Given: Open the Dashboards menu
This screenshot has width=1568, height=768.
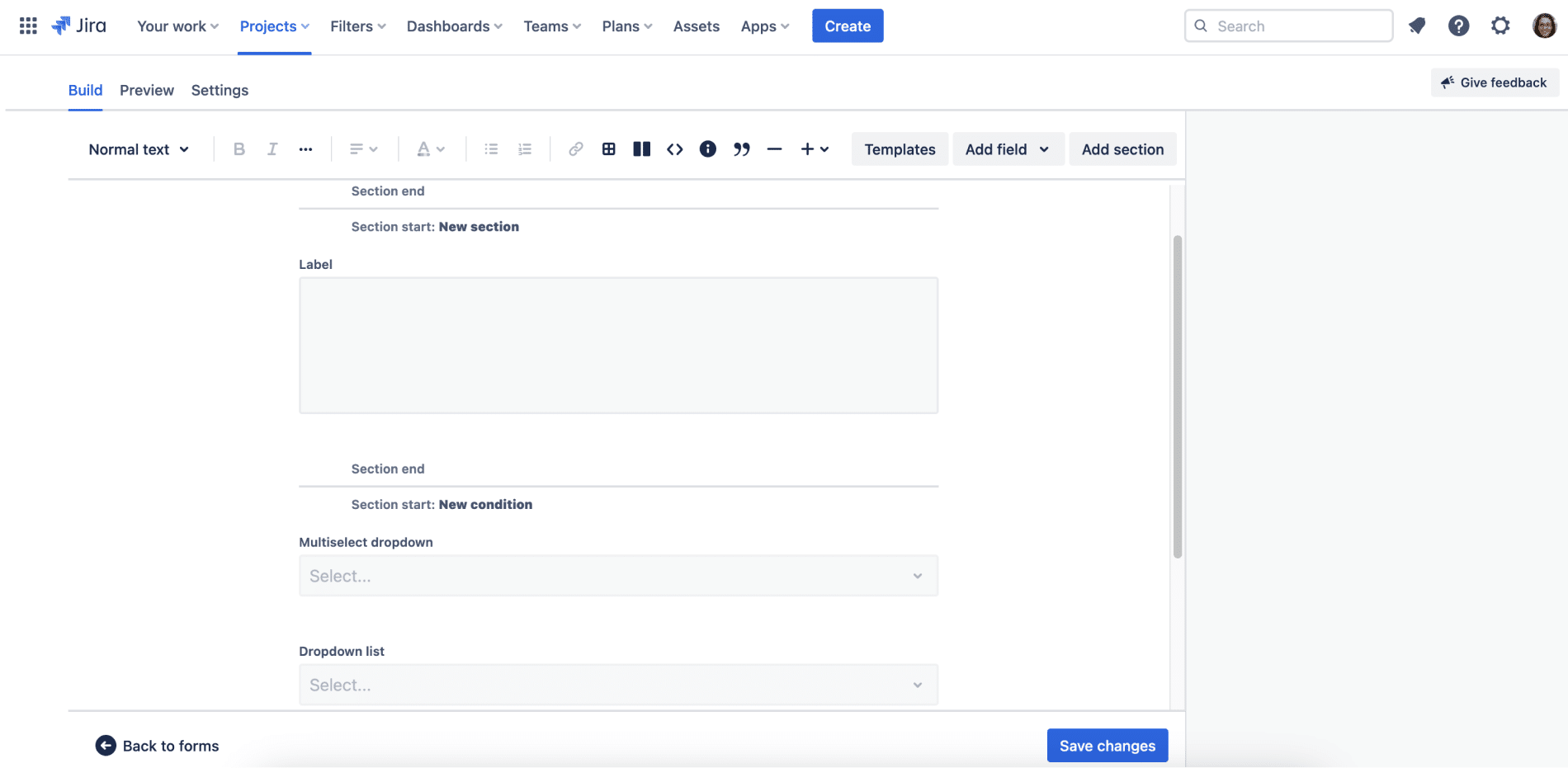Looking at the screenshot, I should point(455,26).
